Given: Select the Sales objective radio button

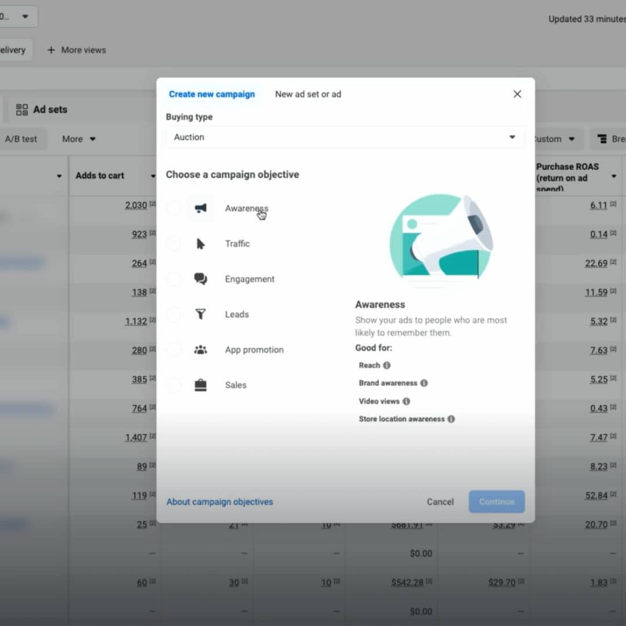Looking at the screenshot, I should pyautogui.click(x=173, y=385).
